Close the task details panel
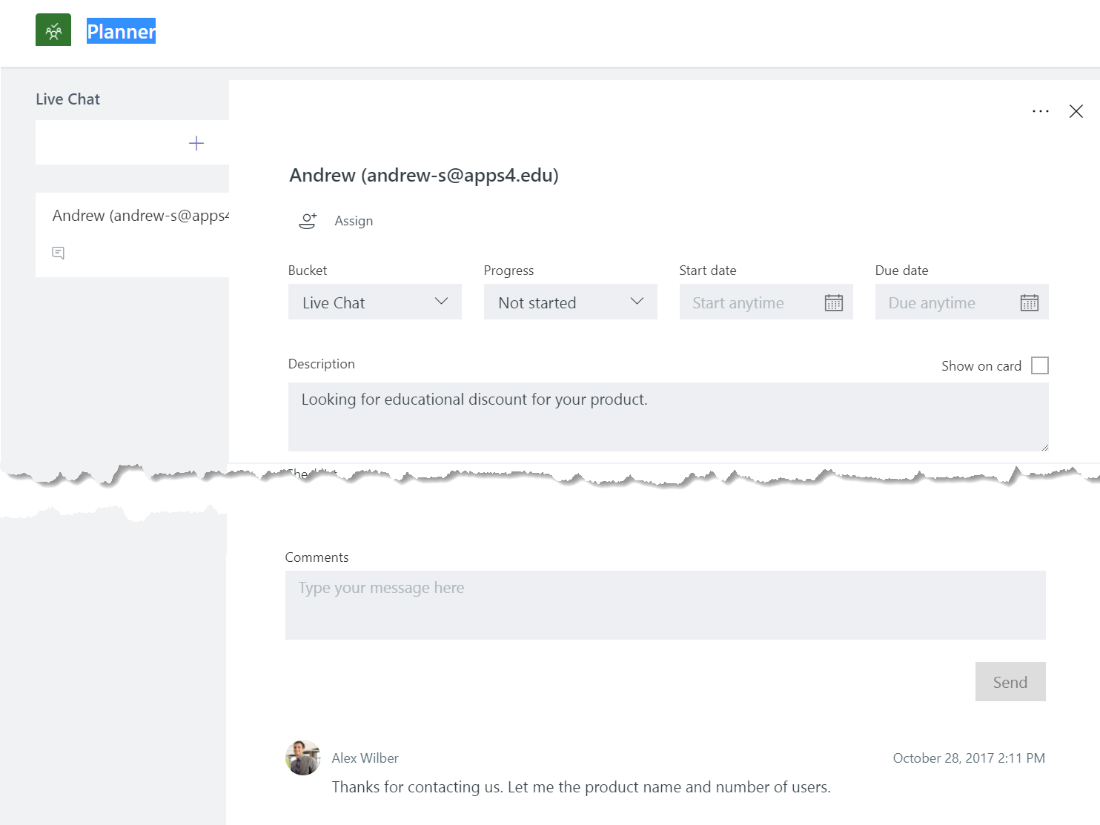This screenshot has width=1100, height=825. coord(1076,111)
